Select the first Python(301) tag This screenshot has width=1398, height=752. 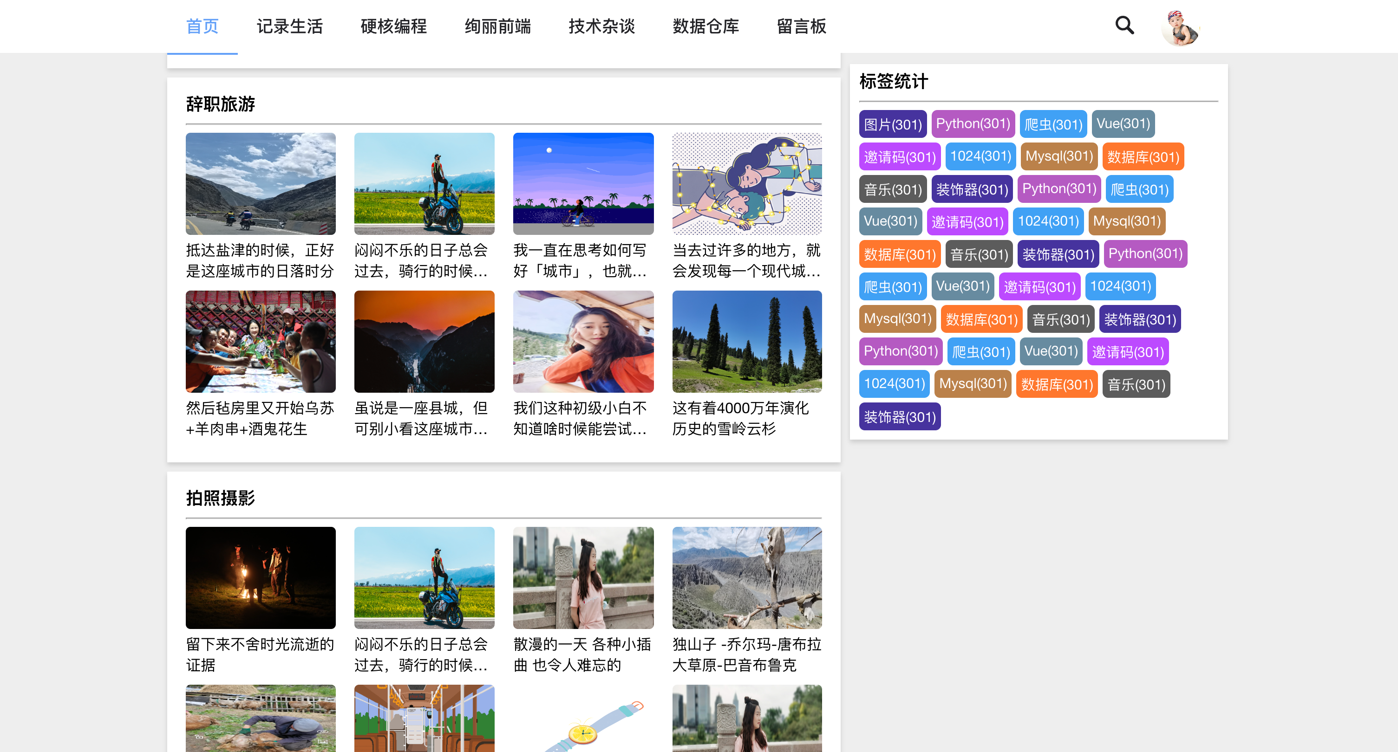(x=973, y=123)
